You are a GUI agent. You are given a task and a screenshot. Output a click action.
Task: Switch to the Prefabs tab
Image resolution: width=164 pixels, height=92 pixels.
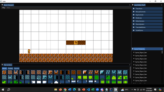coord(10,68)
